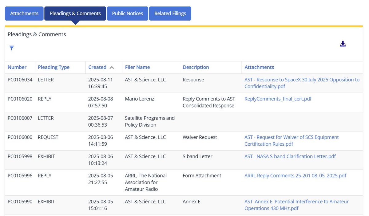The width and height of the screenshot is (369, 216).
Task: Click filer ARRL National Association for Amateur Radio
Action: tap(146, 183)
